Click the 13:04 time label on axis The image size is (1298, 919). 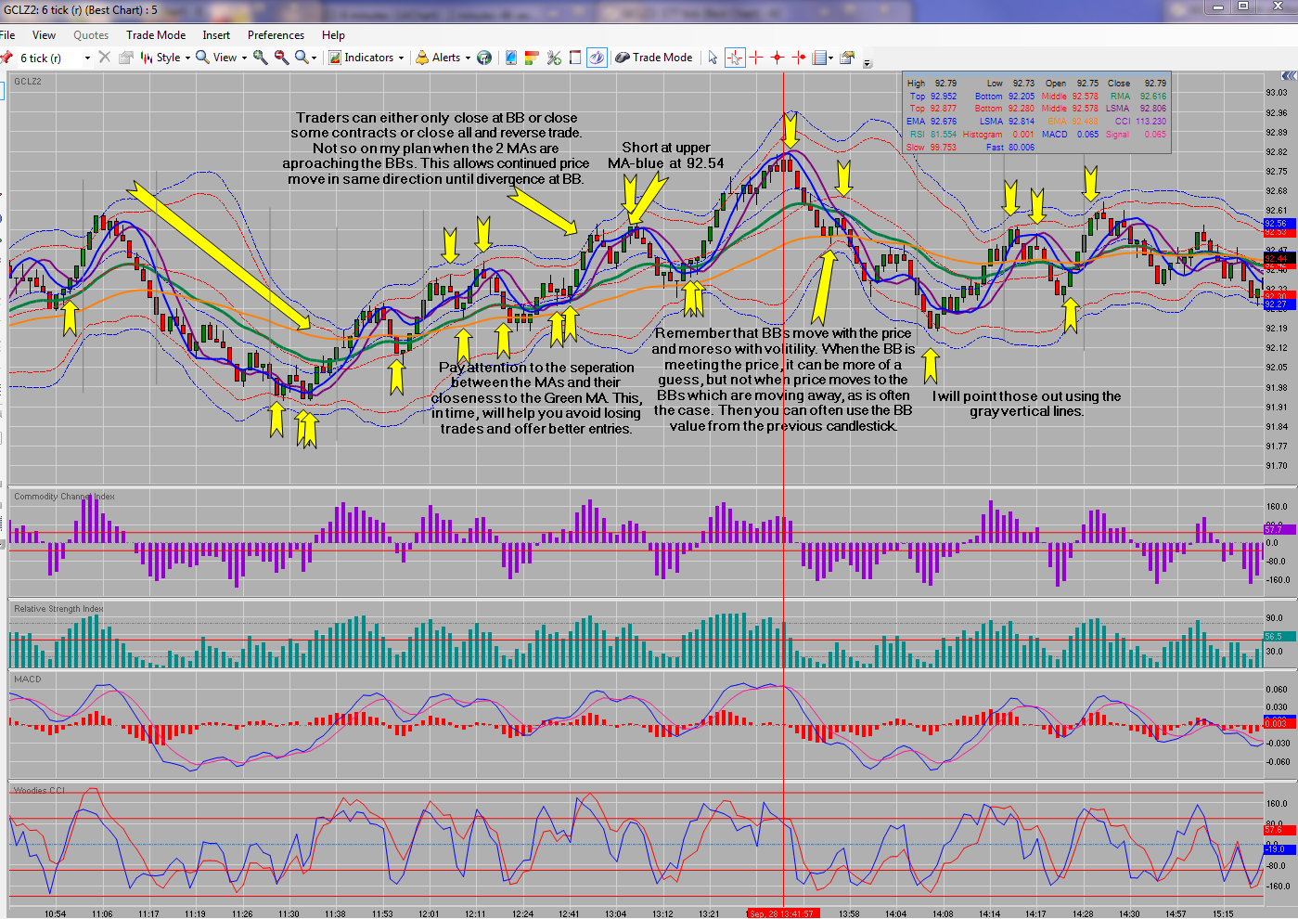(x=615, y=914)
